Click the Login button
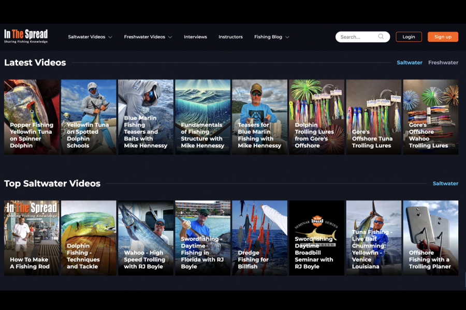Screen dimensions: 466x310 pyautogui.click(x=409, y=37)
